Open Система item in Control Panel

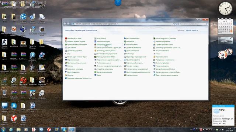(x=69, y=66)
